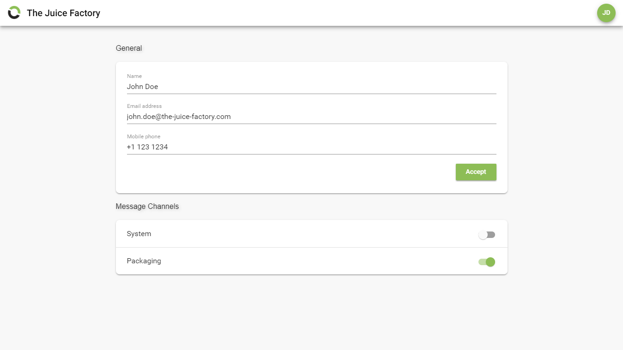Click the Packaging row label
This screenshot has width=623, height=350.
pyautogui.click(x=144, y=261)
